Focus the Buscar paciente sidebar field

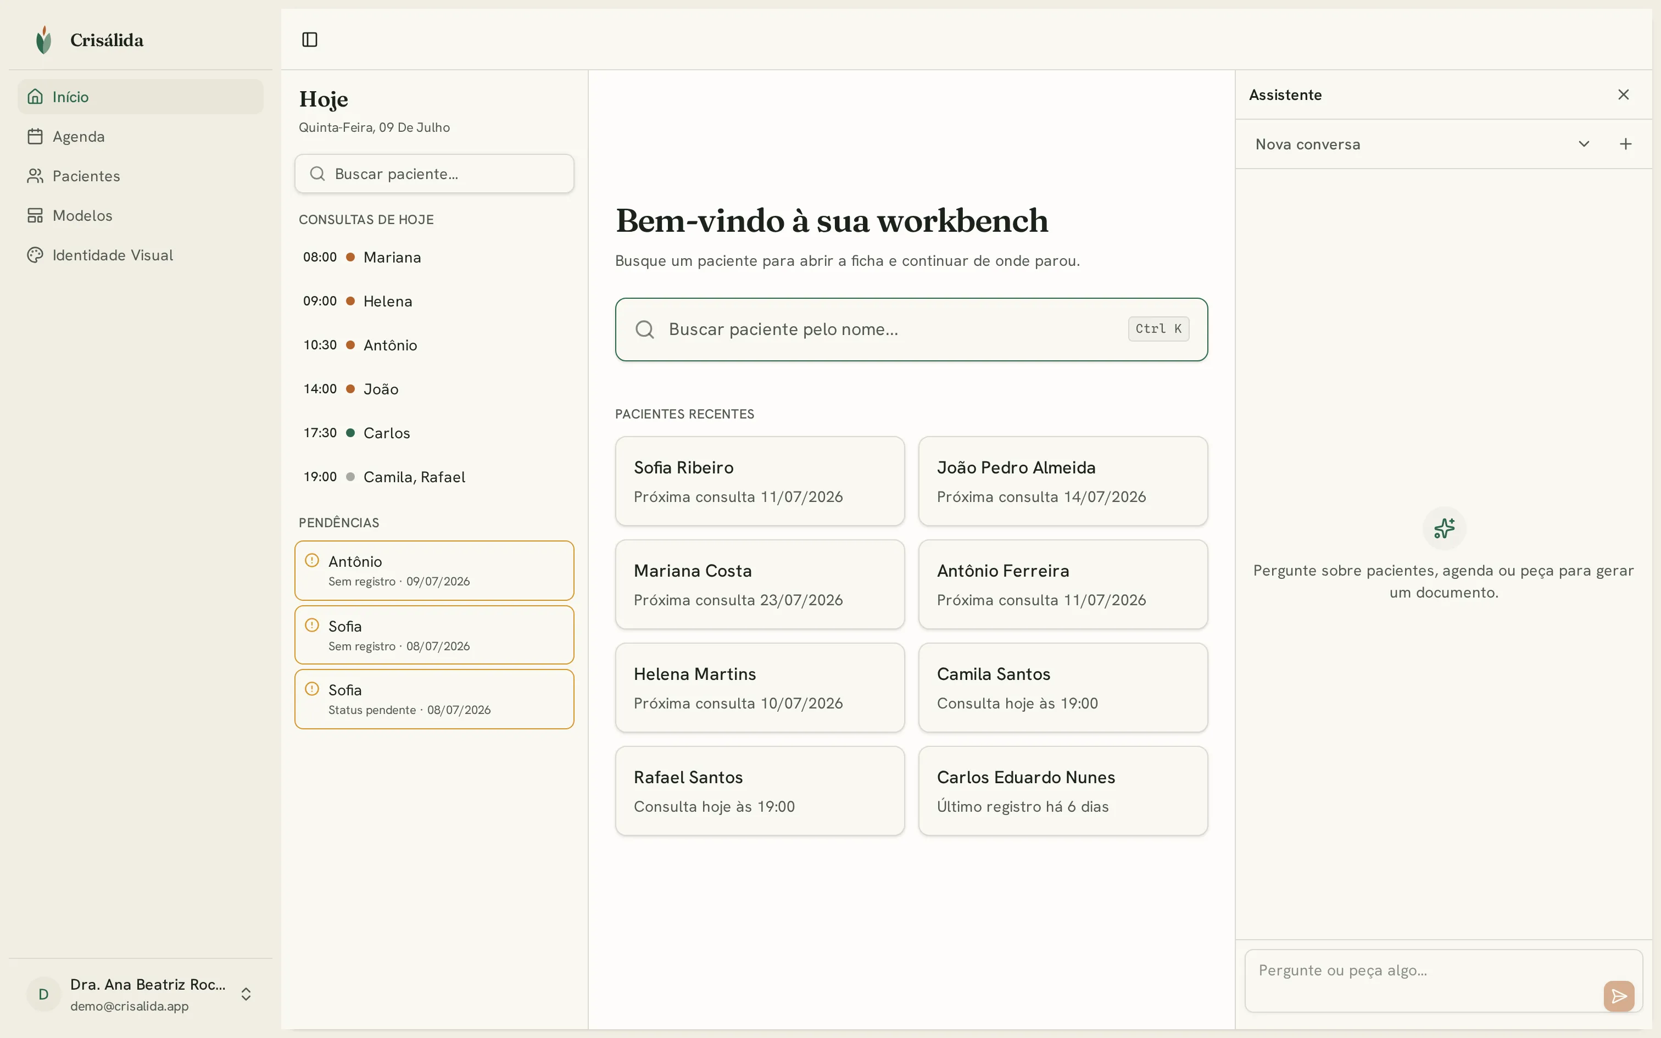click(x=434, y=174)
